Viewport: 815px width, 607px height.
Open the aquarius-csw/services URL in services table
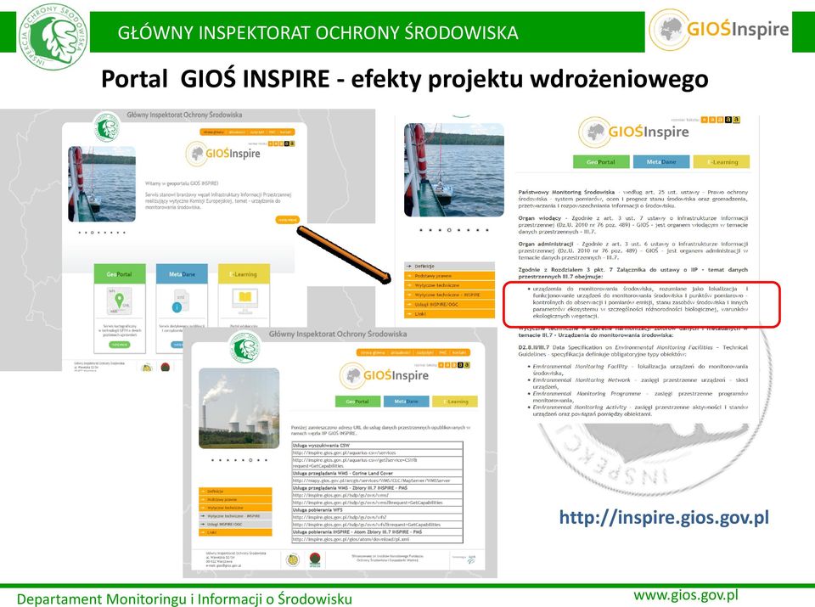(344, 452)
